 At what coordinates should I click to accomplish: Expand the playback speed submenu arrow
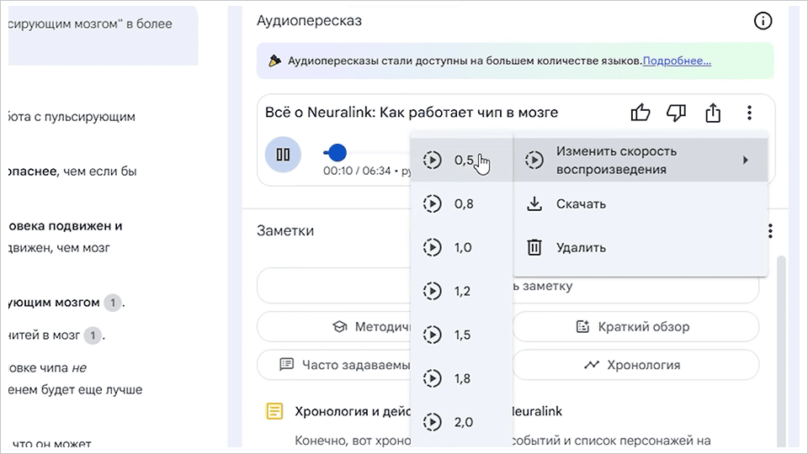745,160
